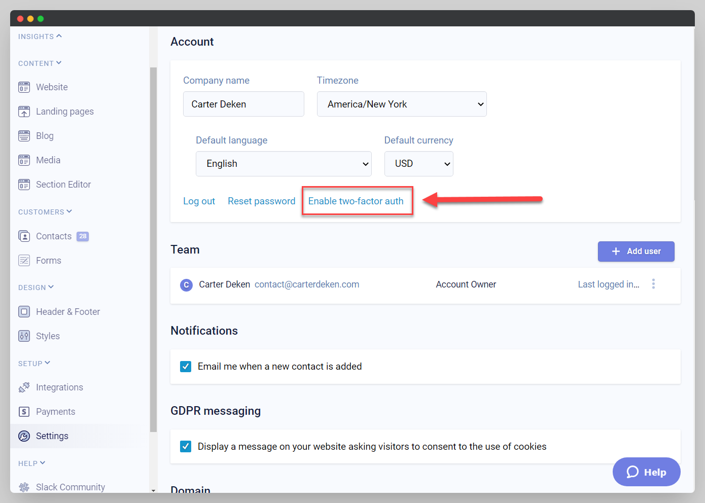Select Settings in the sidebar

(52, 436)
